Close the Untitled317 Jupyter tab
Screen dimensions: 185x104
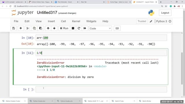156,2
